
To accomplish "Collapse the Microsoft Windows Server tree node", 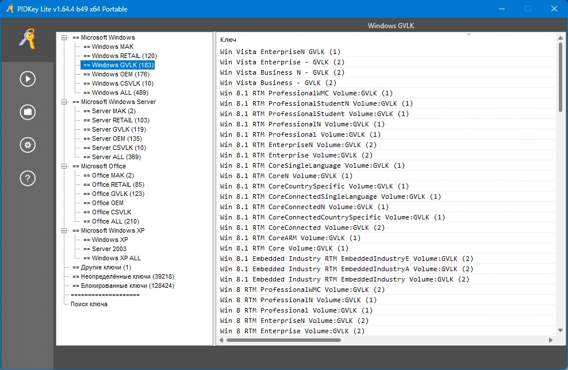I will (x=64, y=102).
